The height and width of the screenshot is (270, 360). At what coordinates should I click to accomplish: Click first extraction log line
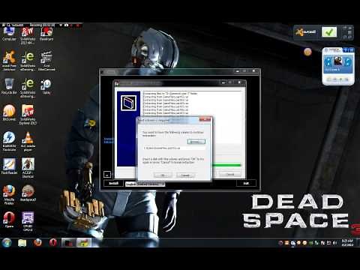[170, 94]
